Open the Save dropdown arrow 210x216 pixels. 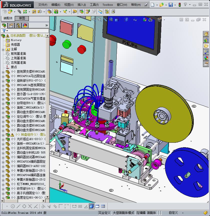pyautogui.click(x=175, y=5)
